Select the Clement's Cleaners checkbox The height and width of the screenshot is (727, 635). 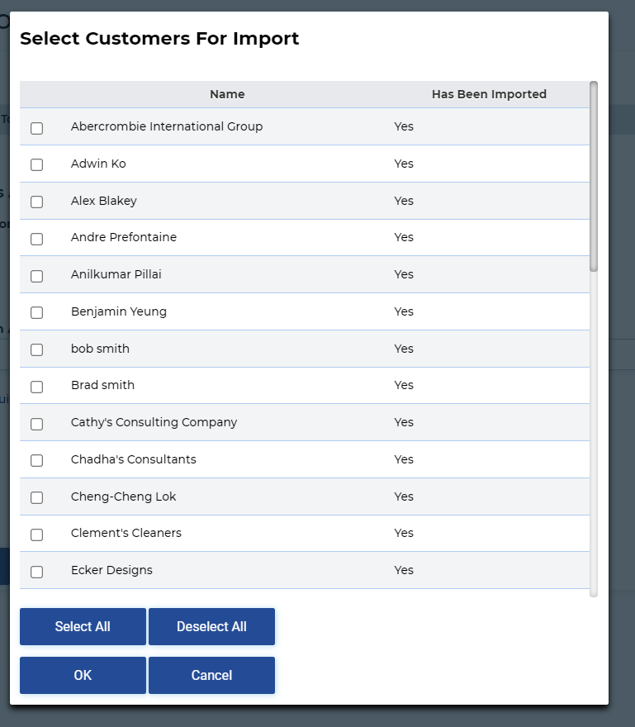[36, 535]
